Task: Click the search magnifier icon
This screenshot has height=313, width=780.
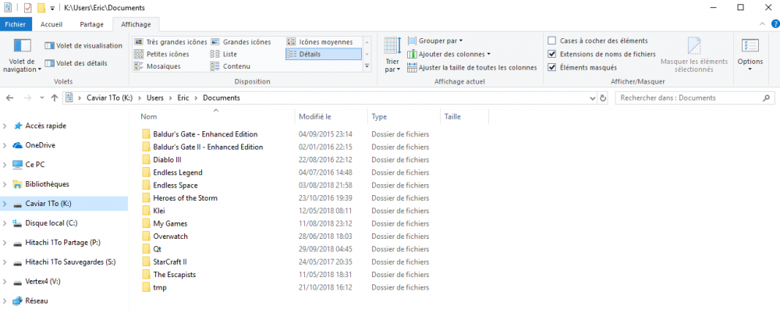Action: click(x=766, y=98)
